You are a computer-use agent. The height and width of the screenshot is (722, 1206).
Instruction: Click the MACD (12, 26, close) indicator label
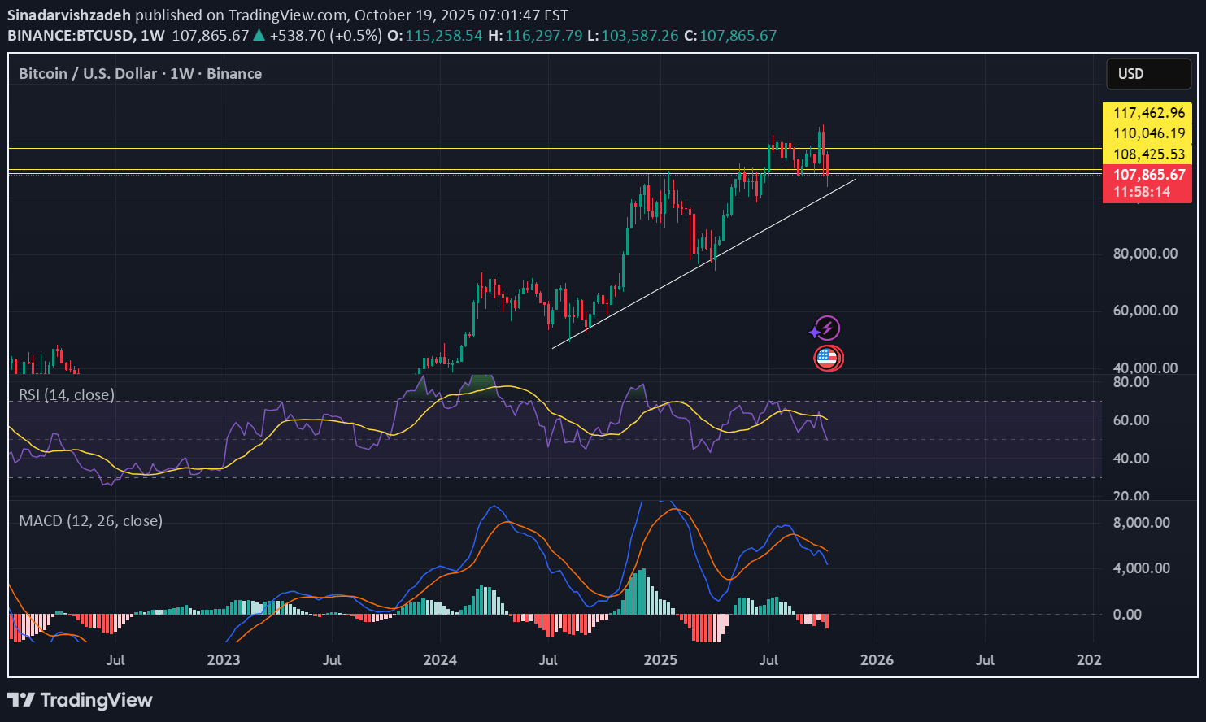90,521
